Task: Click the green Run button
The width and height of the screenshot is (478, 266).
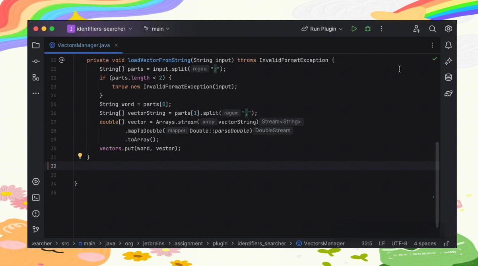Action: coord(354,29)
